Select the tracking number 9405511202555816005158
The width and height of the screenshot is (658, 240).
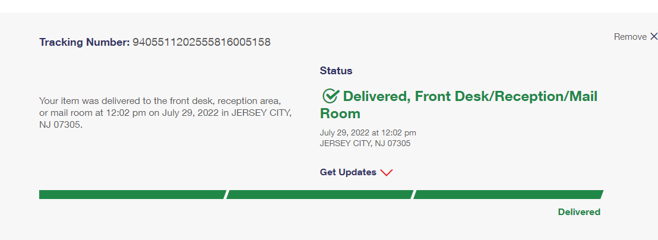[x=201, y=42]
